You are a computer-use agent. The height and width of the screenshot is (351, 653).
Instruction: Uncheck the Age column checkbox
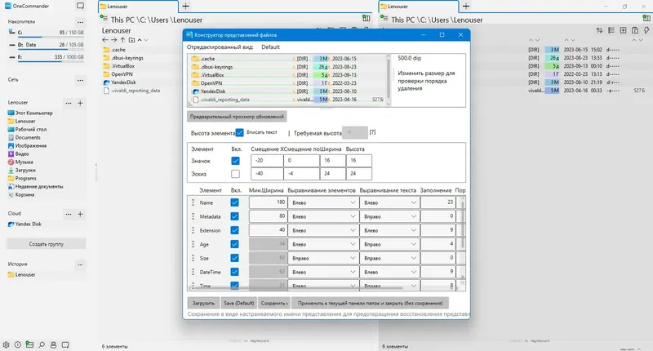pos(234,244)
